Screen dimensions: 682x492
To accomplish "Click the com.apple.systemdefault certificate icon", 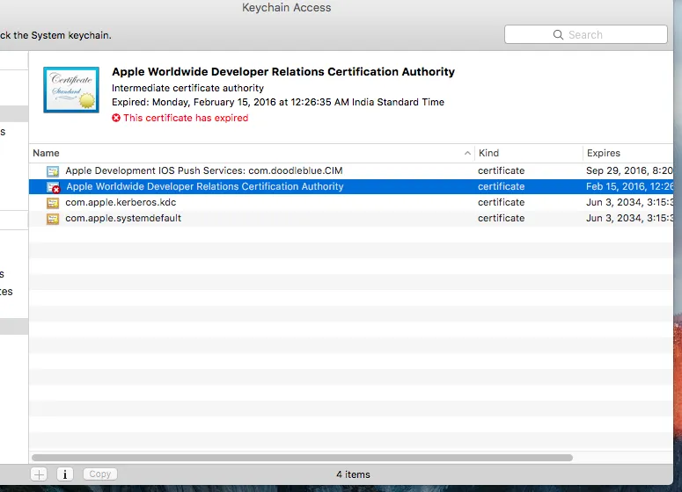I will [x=53, y=219].
